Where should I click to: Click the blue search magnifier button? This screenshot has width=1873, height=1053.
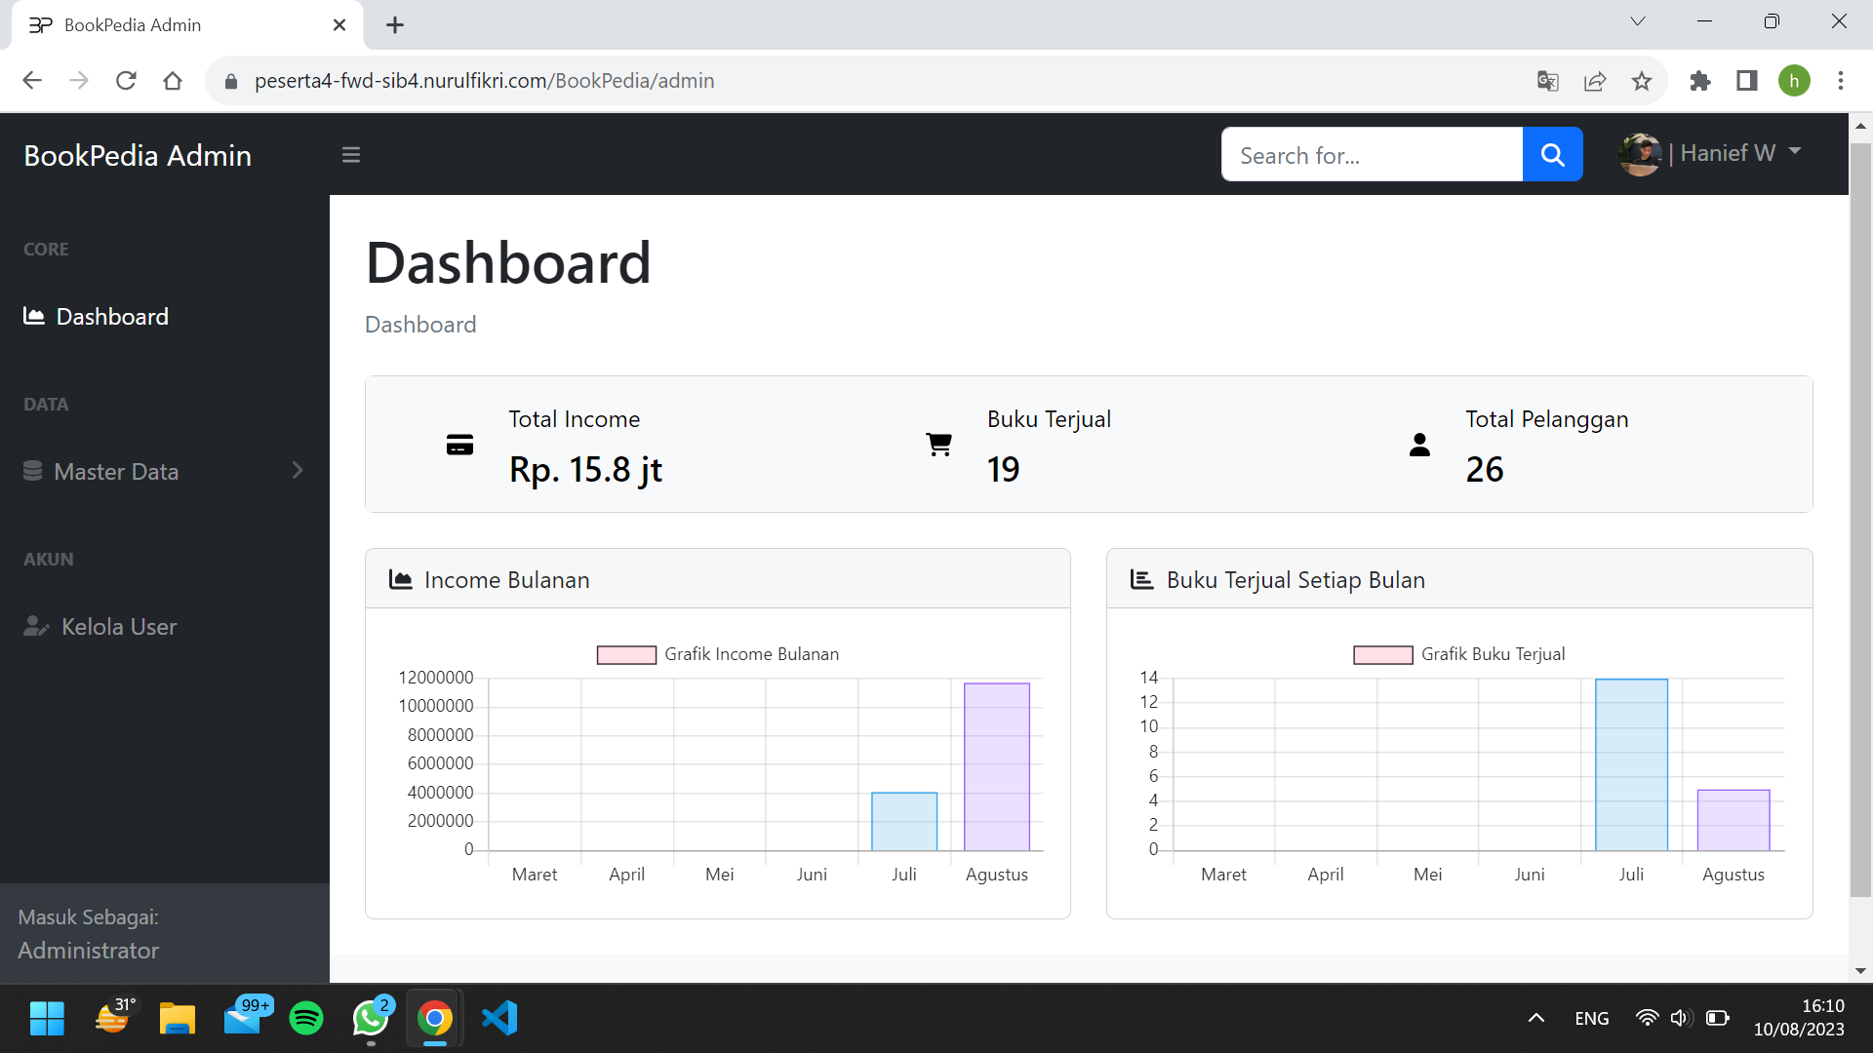coord(1552,155)
